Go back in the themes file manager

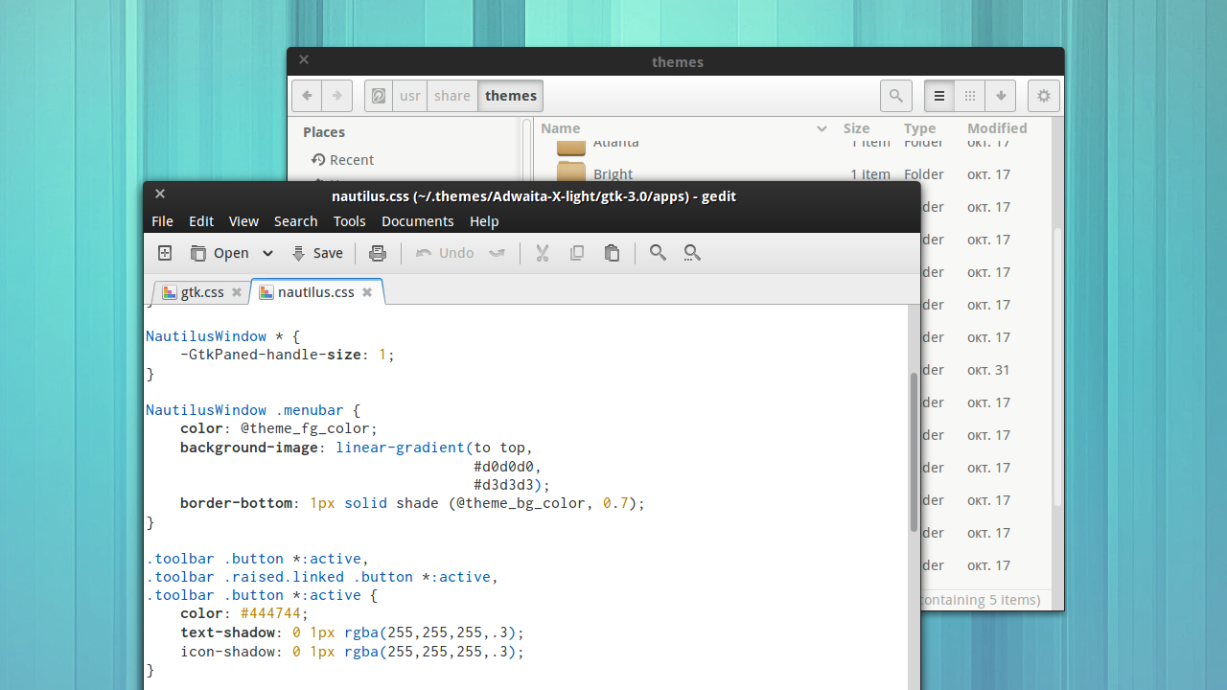pyautogui.click(x=307, y=96)
